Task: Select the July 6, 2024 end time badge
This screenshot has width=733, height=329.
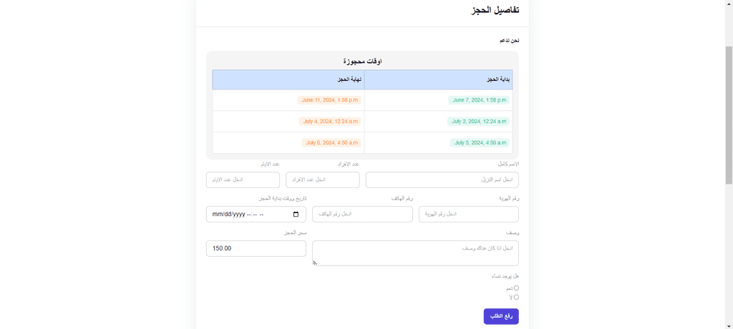Action: pyautogui.click(x=331, y=142)
